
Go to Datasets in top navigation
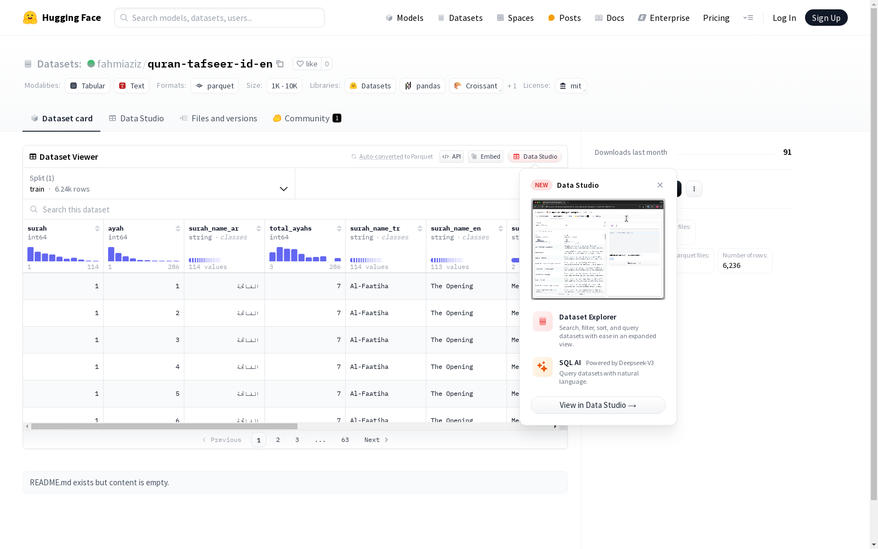pos(460,18)
